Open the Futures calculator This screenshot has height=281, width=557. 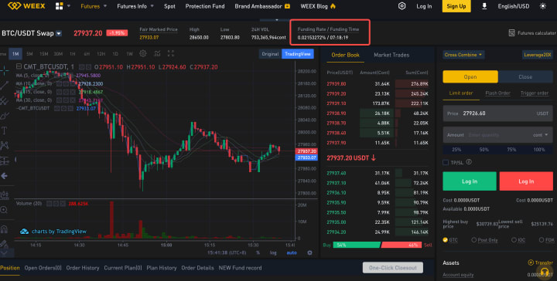pos(531,33)
